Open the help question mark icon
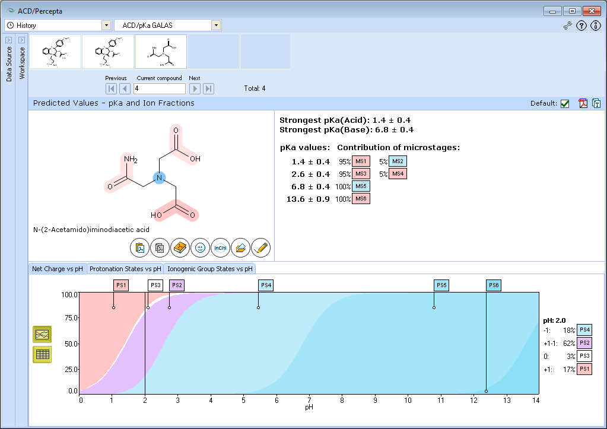 (x=581, y=26)
